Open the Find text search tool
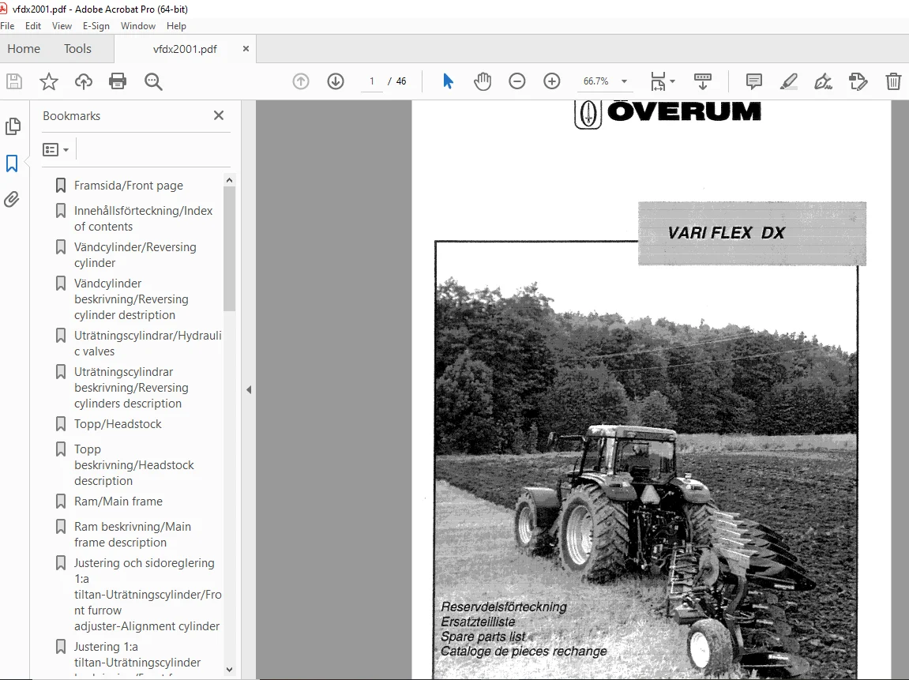Viewport: 909px width, 680px height. click(x=153, y=81)
